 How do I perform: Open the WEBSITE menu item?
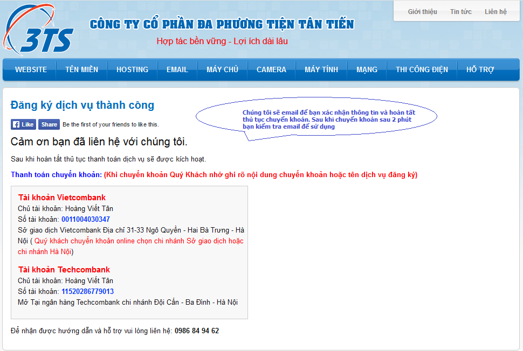(x=31, y=69)
